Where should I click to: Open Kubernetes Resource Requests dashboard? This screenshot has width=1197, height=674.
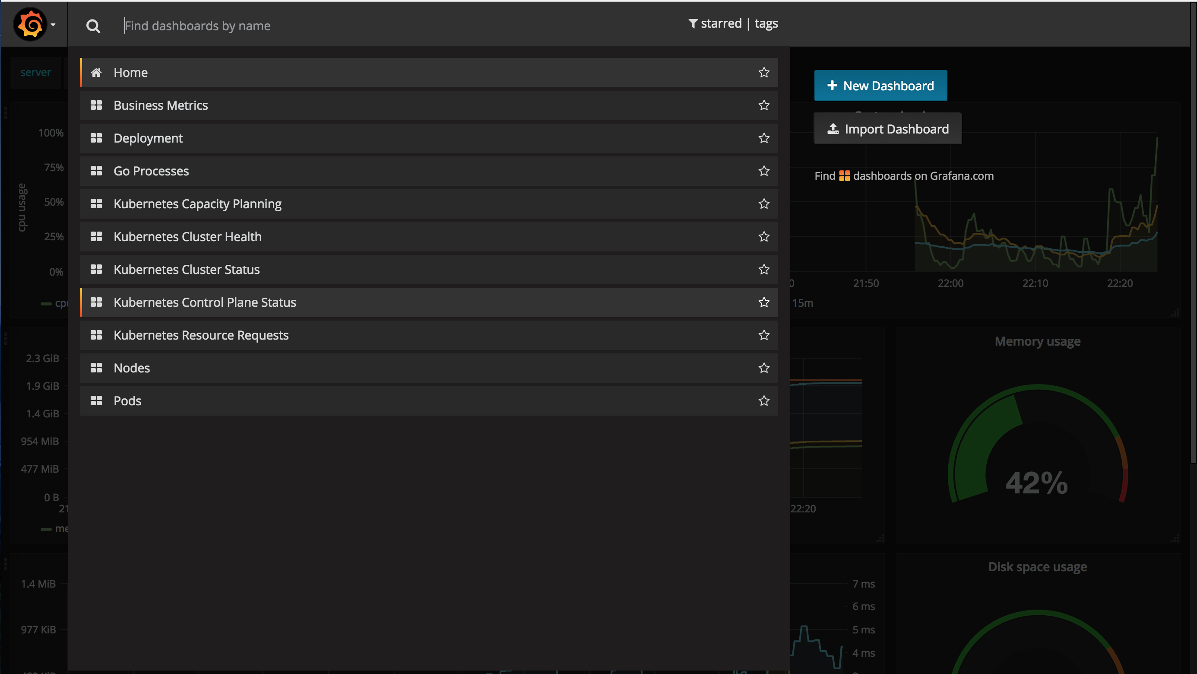click(429, 335)
